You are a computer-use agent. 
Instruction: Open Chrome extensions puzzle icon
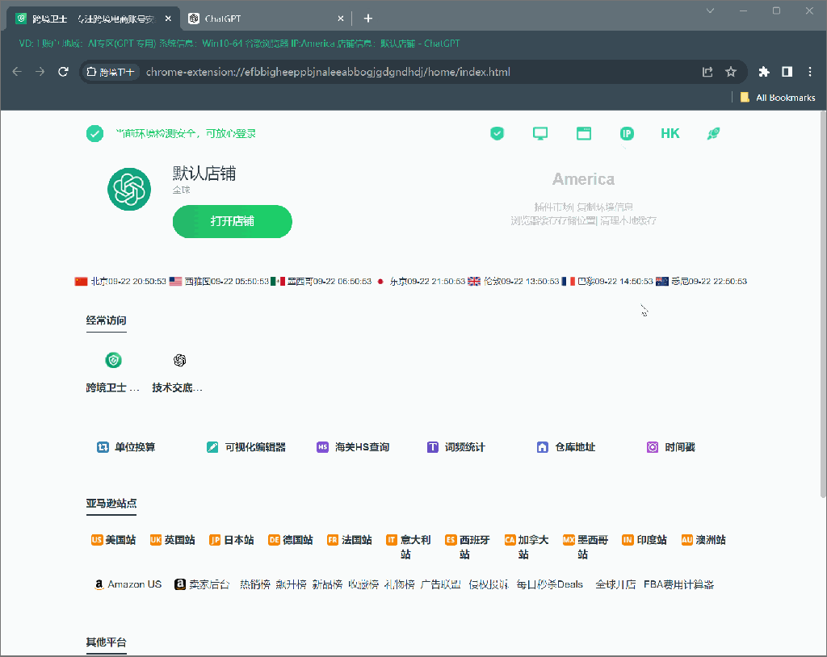pos(764,72)
